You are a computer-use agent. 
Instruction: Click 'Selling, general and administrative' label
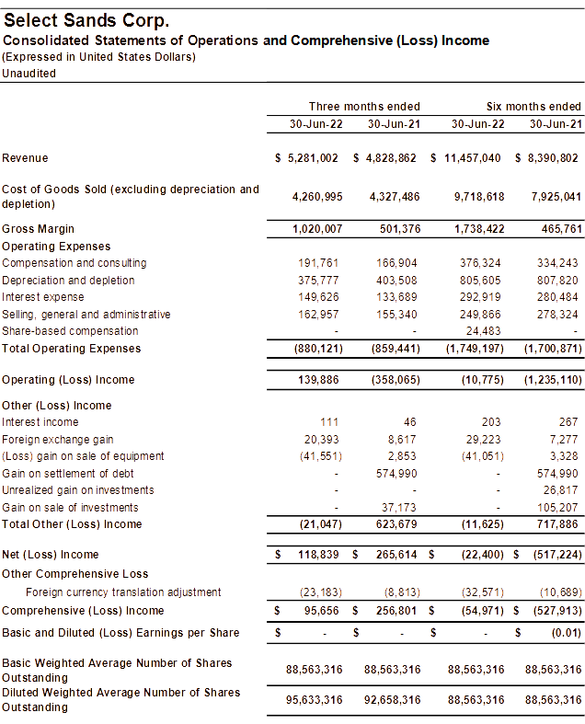coord(86,315)
